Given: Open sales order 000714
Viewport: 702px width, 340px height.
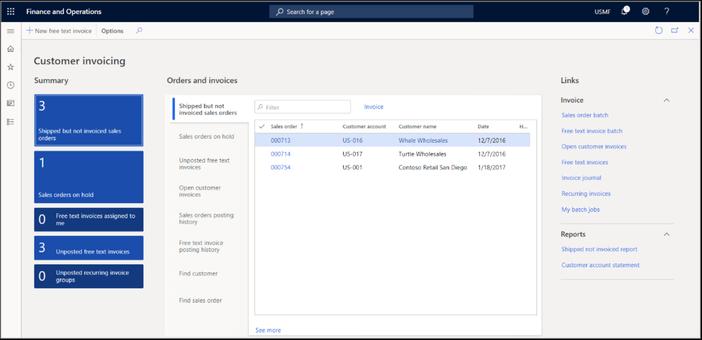Looking at the screenshot, I should (281, 154).
